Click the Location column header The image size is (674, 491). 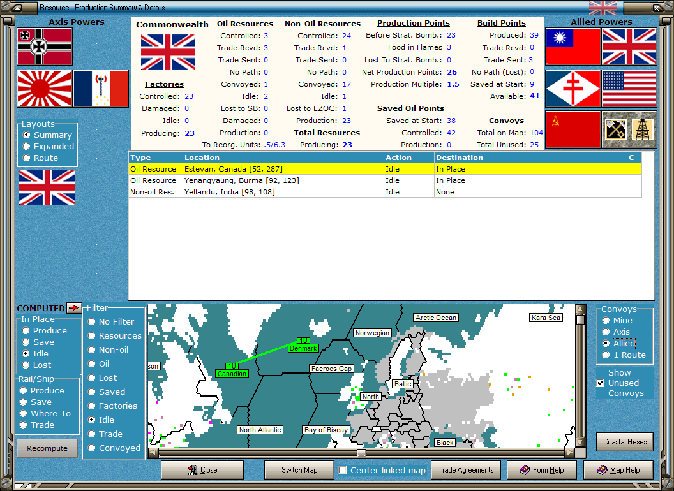pos(283,158)
